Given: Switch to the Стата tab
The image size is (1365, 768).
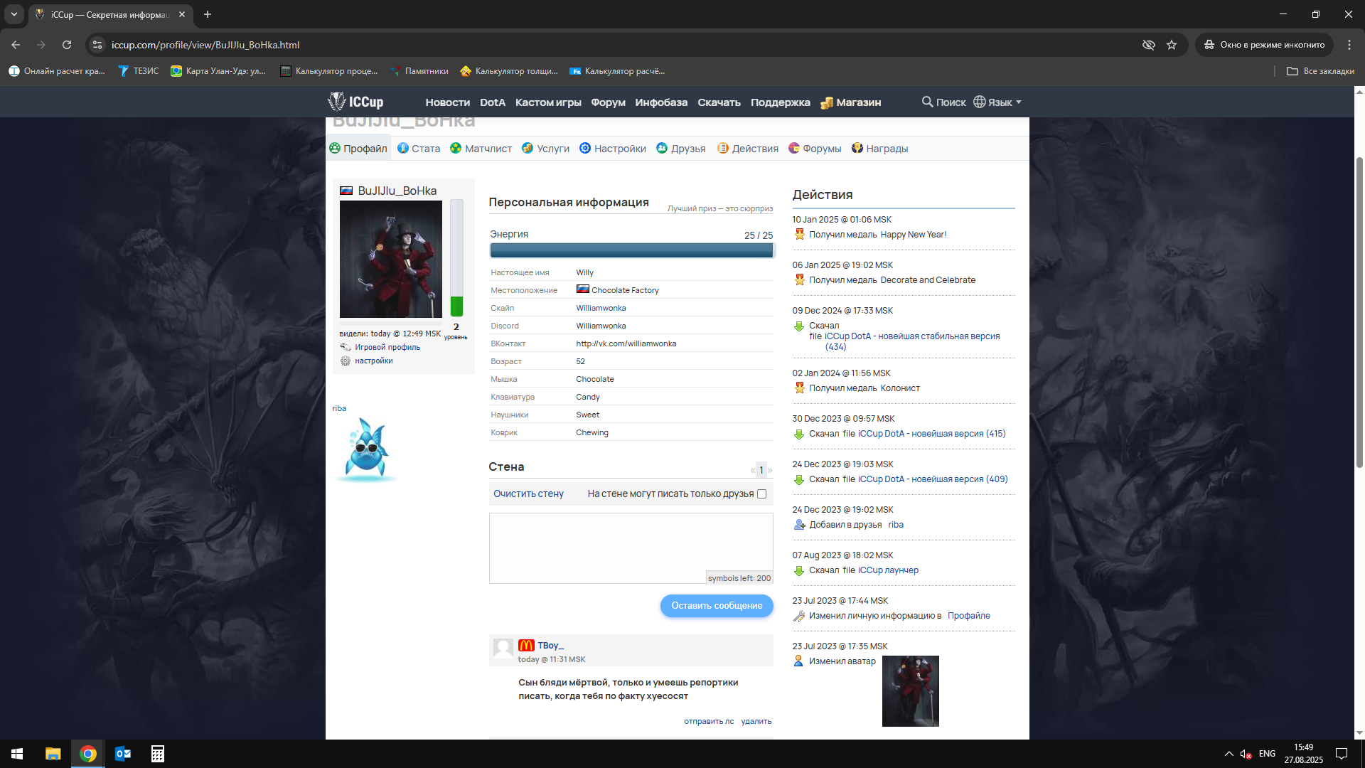Looking at the screenshot, I should [419, 149].
